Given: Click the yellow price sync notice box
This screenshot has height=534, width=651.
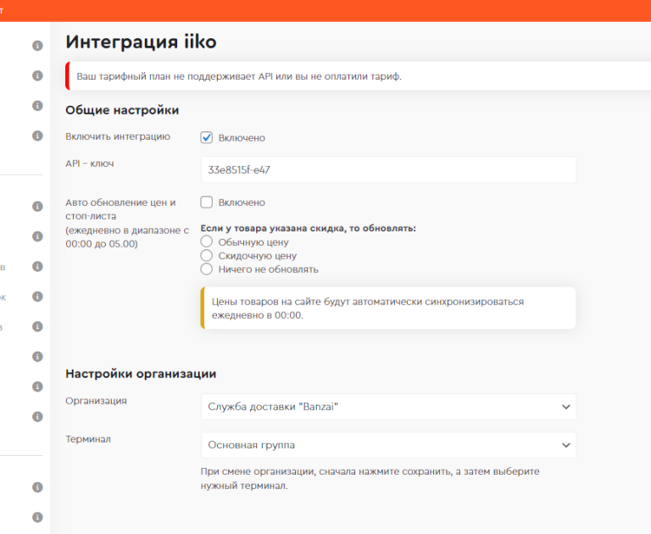Looking at the screenshot, I should 388,308.
